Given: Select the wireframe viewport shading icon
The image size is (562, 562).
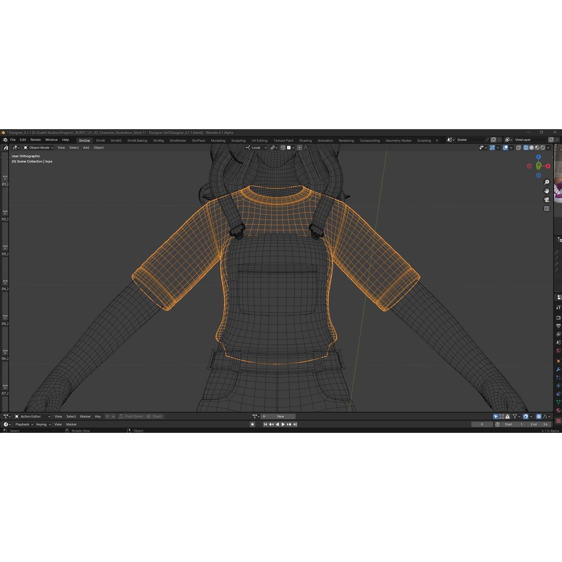Looking at the screenshot, I should tap(526, 148).
